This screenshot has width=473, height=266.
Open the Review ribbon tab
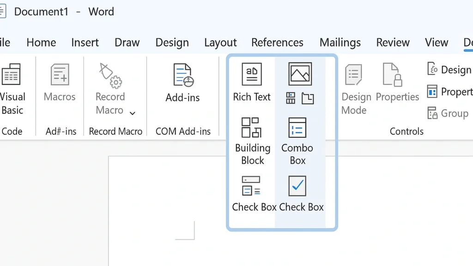point(393,42)
